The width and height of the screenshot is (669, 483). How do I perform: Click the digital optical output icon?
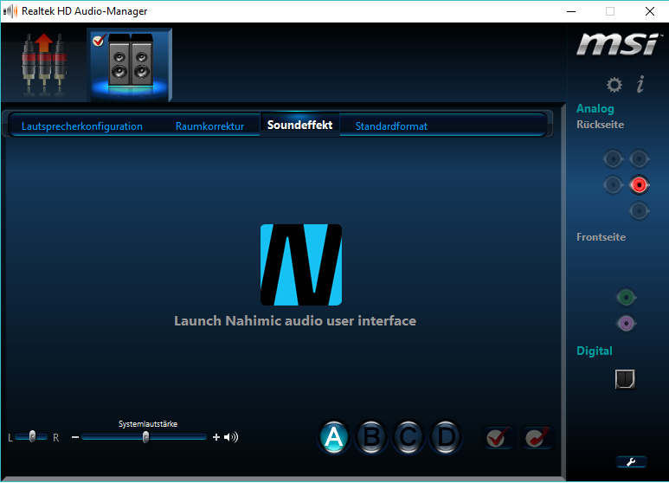tap(625, 379)
